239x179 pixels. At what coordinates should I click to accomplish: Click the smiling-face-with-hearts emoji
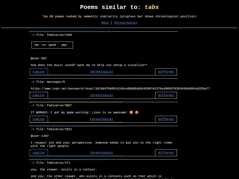point(131,112)
